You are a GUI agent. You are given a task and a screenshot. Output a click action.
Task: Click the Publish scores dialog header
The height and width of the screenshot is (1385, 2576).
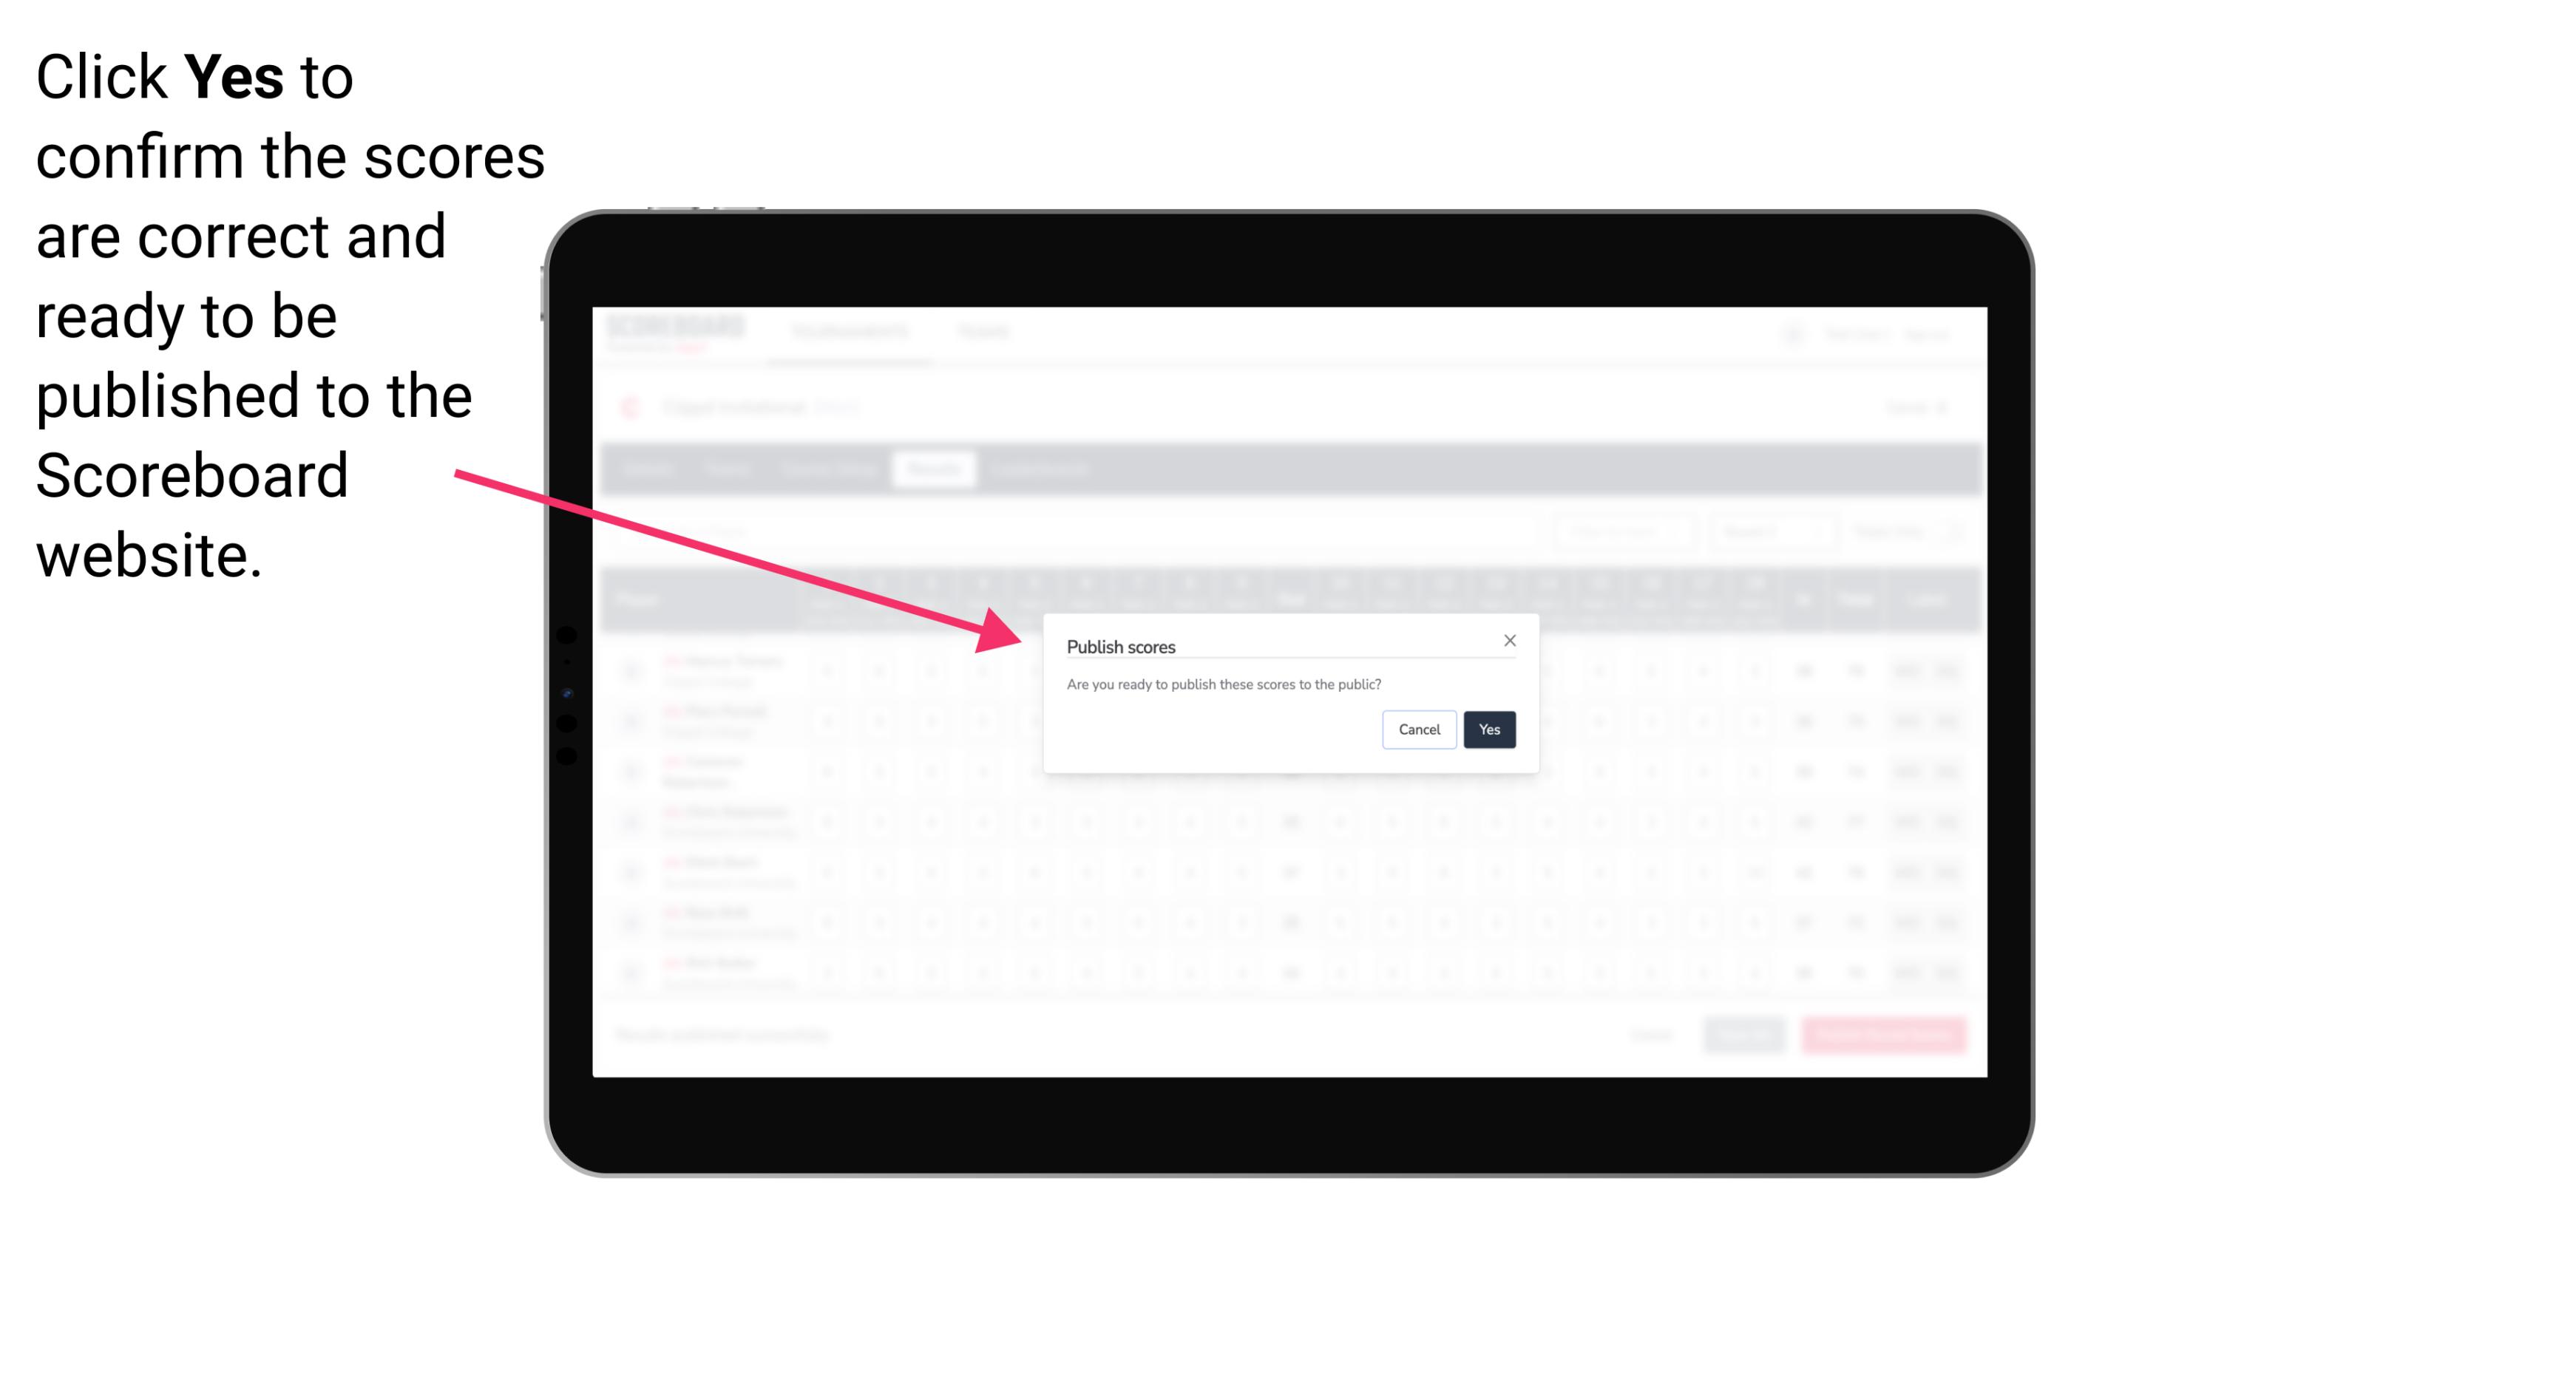pos(1121,647)
